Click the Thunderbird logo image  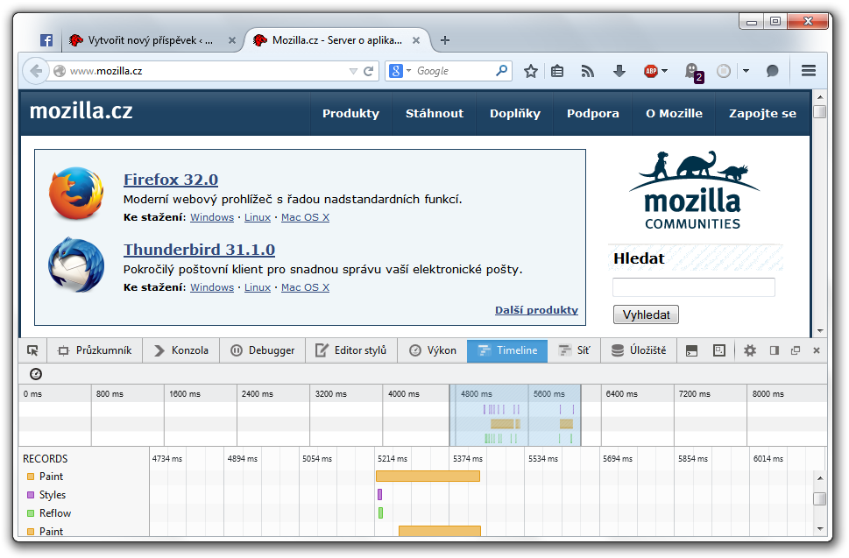[76, 265]
